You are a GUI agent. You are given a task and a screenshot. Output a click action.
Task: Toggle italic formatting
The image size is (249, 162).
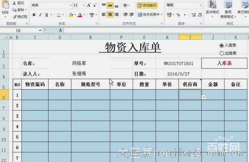point(40,15)
